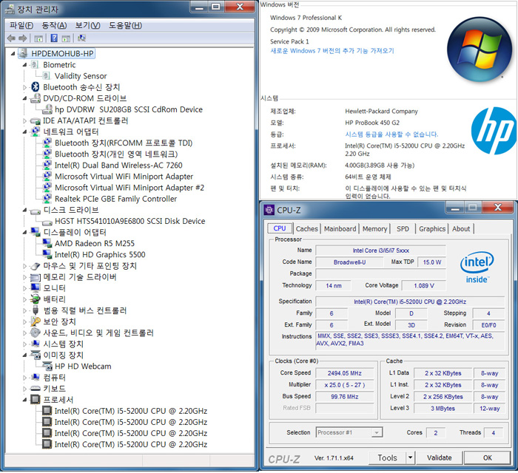The height and width of the screenshot is (473, 518).
Task: Collapse the 프로세서 node
Action: [24, 401]
